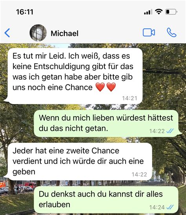This screenshot has height=215, width=186.
Task: Tap the 16:11 clock in status bar
Action: click(x=25, y=12)
